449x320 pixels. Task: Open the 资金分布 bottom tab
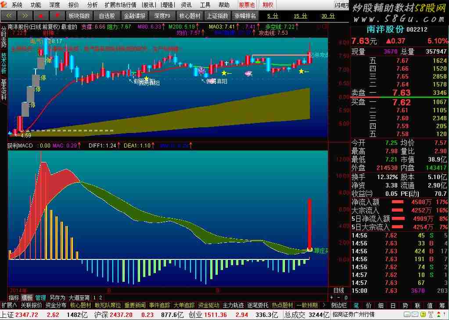pos(56,306)
